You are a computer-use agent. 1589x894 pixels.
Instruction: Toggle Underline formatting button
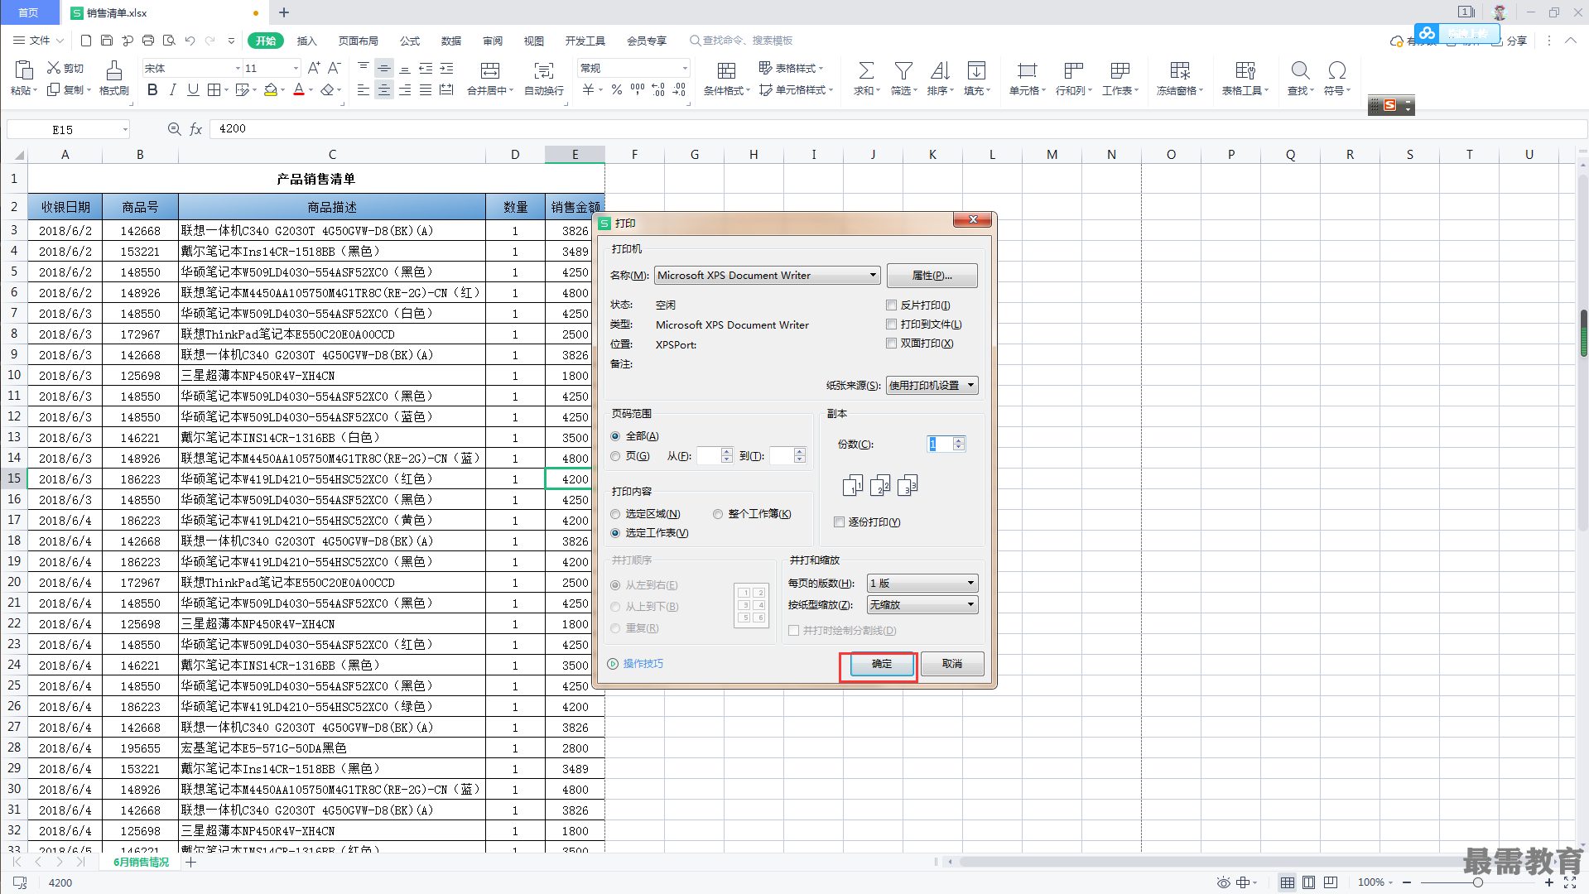(x=193, y=89)
